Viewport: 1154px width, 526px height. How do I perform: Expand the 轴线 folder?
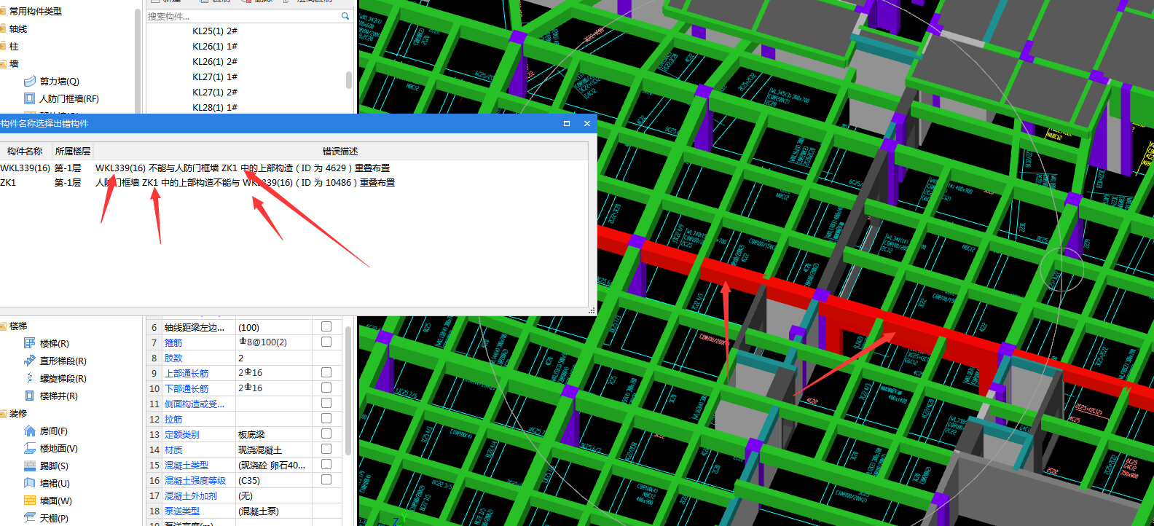tap(4, 28)
